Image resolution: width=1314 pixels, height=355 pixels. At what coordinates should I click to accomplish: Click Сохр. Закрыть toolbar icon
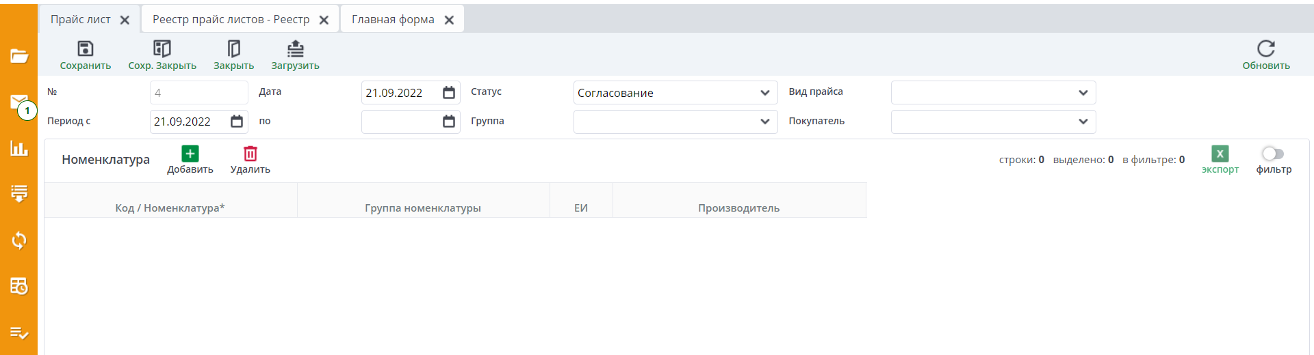click(x=162, y=48)
